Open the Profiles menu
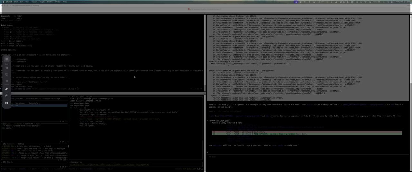The width and height of the screenshot is (412, 172). coord(50,2)
